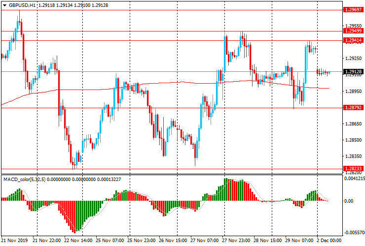Click the 29 Nov 07:00 time marker
The width and height of the screenshot is (365, 246).
[299, 240]
